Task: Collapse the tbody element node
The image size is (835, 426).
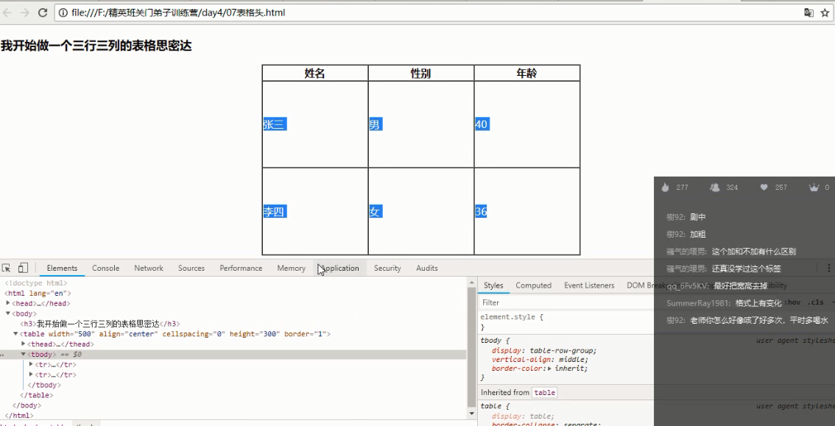Action: [24, 354]
